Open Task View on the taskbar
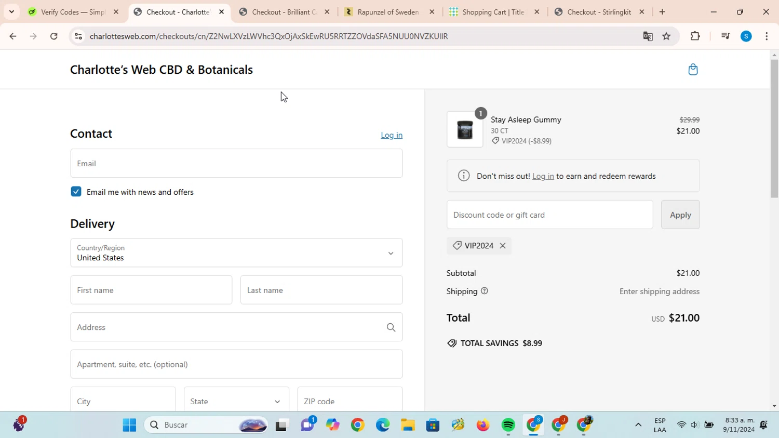Screen dimensions: 779x438 [281, 425]
